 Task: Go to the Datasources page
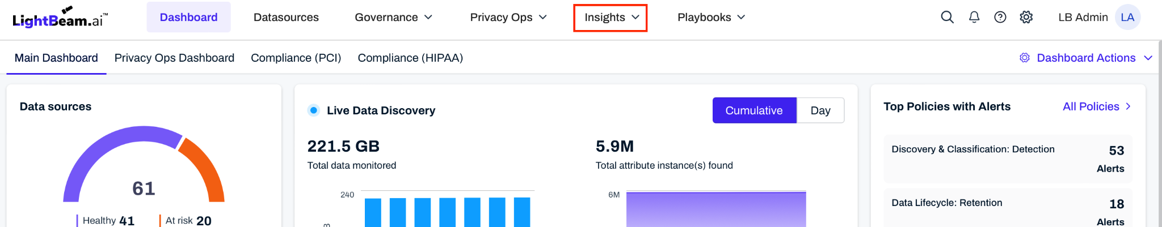point(286,18)
